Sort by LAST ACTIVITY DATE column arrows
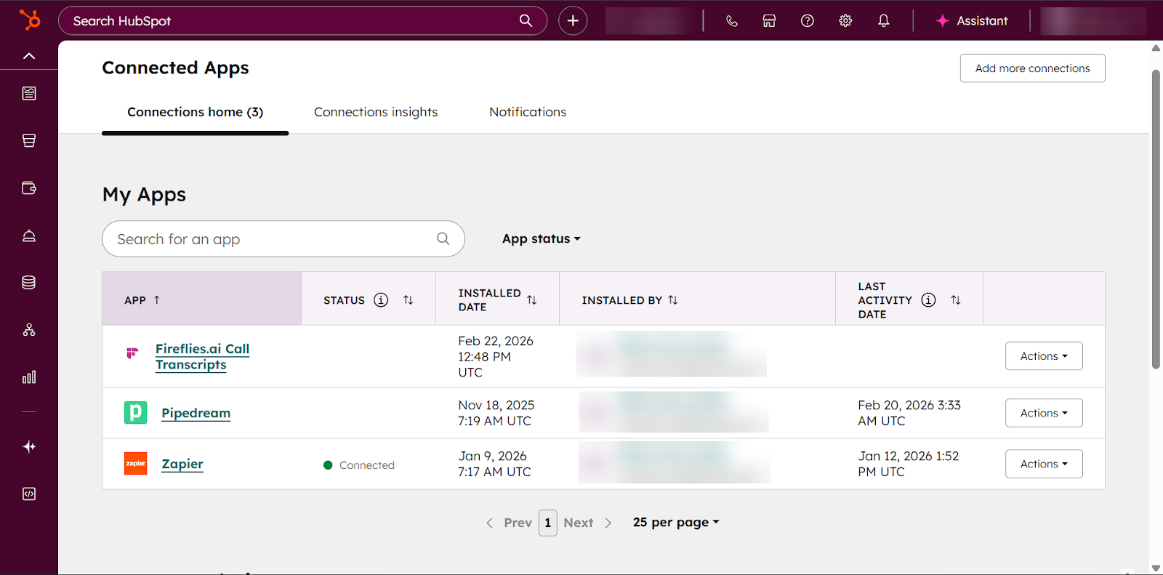 pyautogui.click(x=956, y=299)
